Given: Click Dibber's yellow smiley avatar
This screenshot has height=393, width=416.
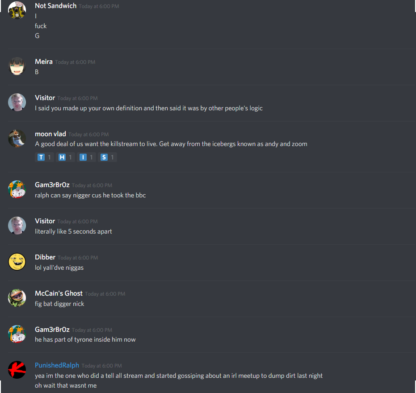Looking at the screenshot, I should pyautogui.click(x=17, y=262).
